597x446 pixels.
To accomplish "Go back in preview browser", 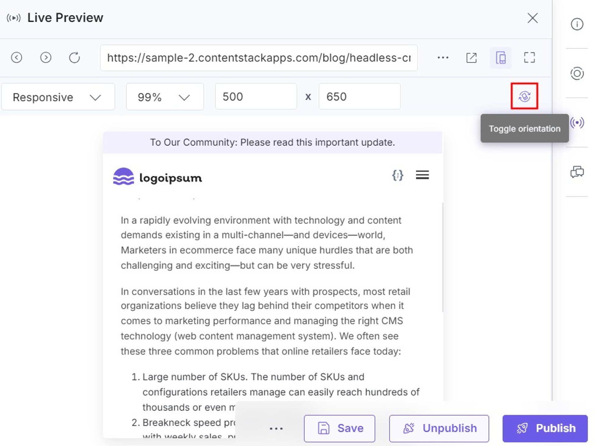I will tap(16, 58).
